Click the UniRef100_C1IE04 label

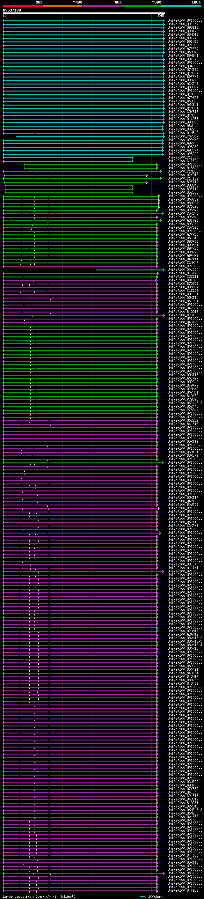pos(183,161)
